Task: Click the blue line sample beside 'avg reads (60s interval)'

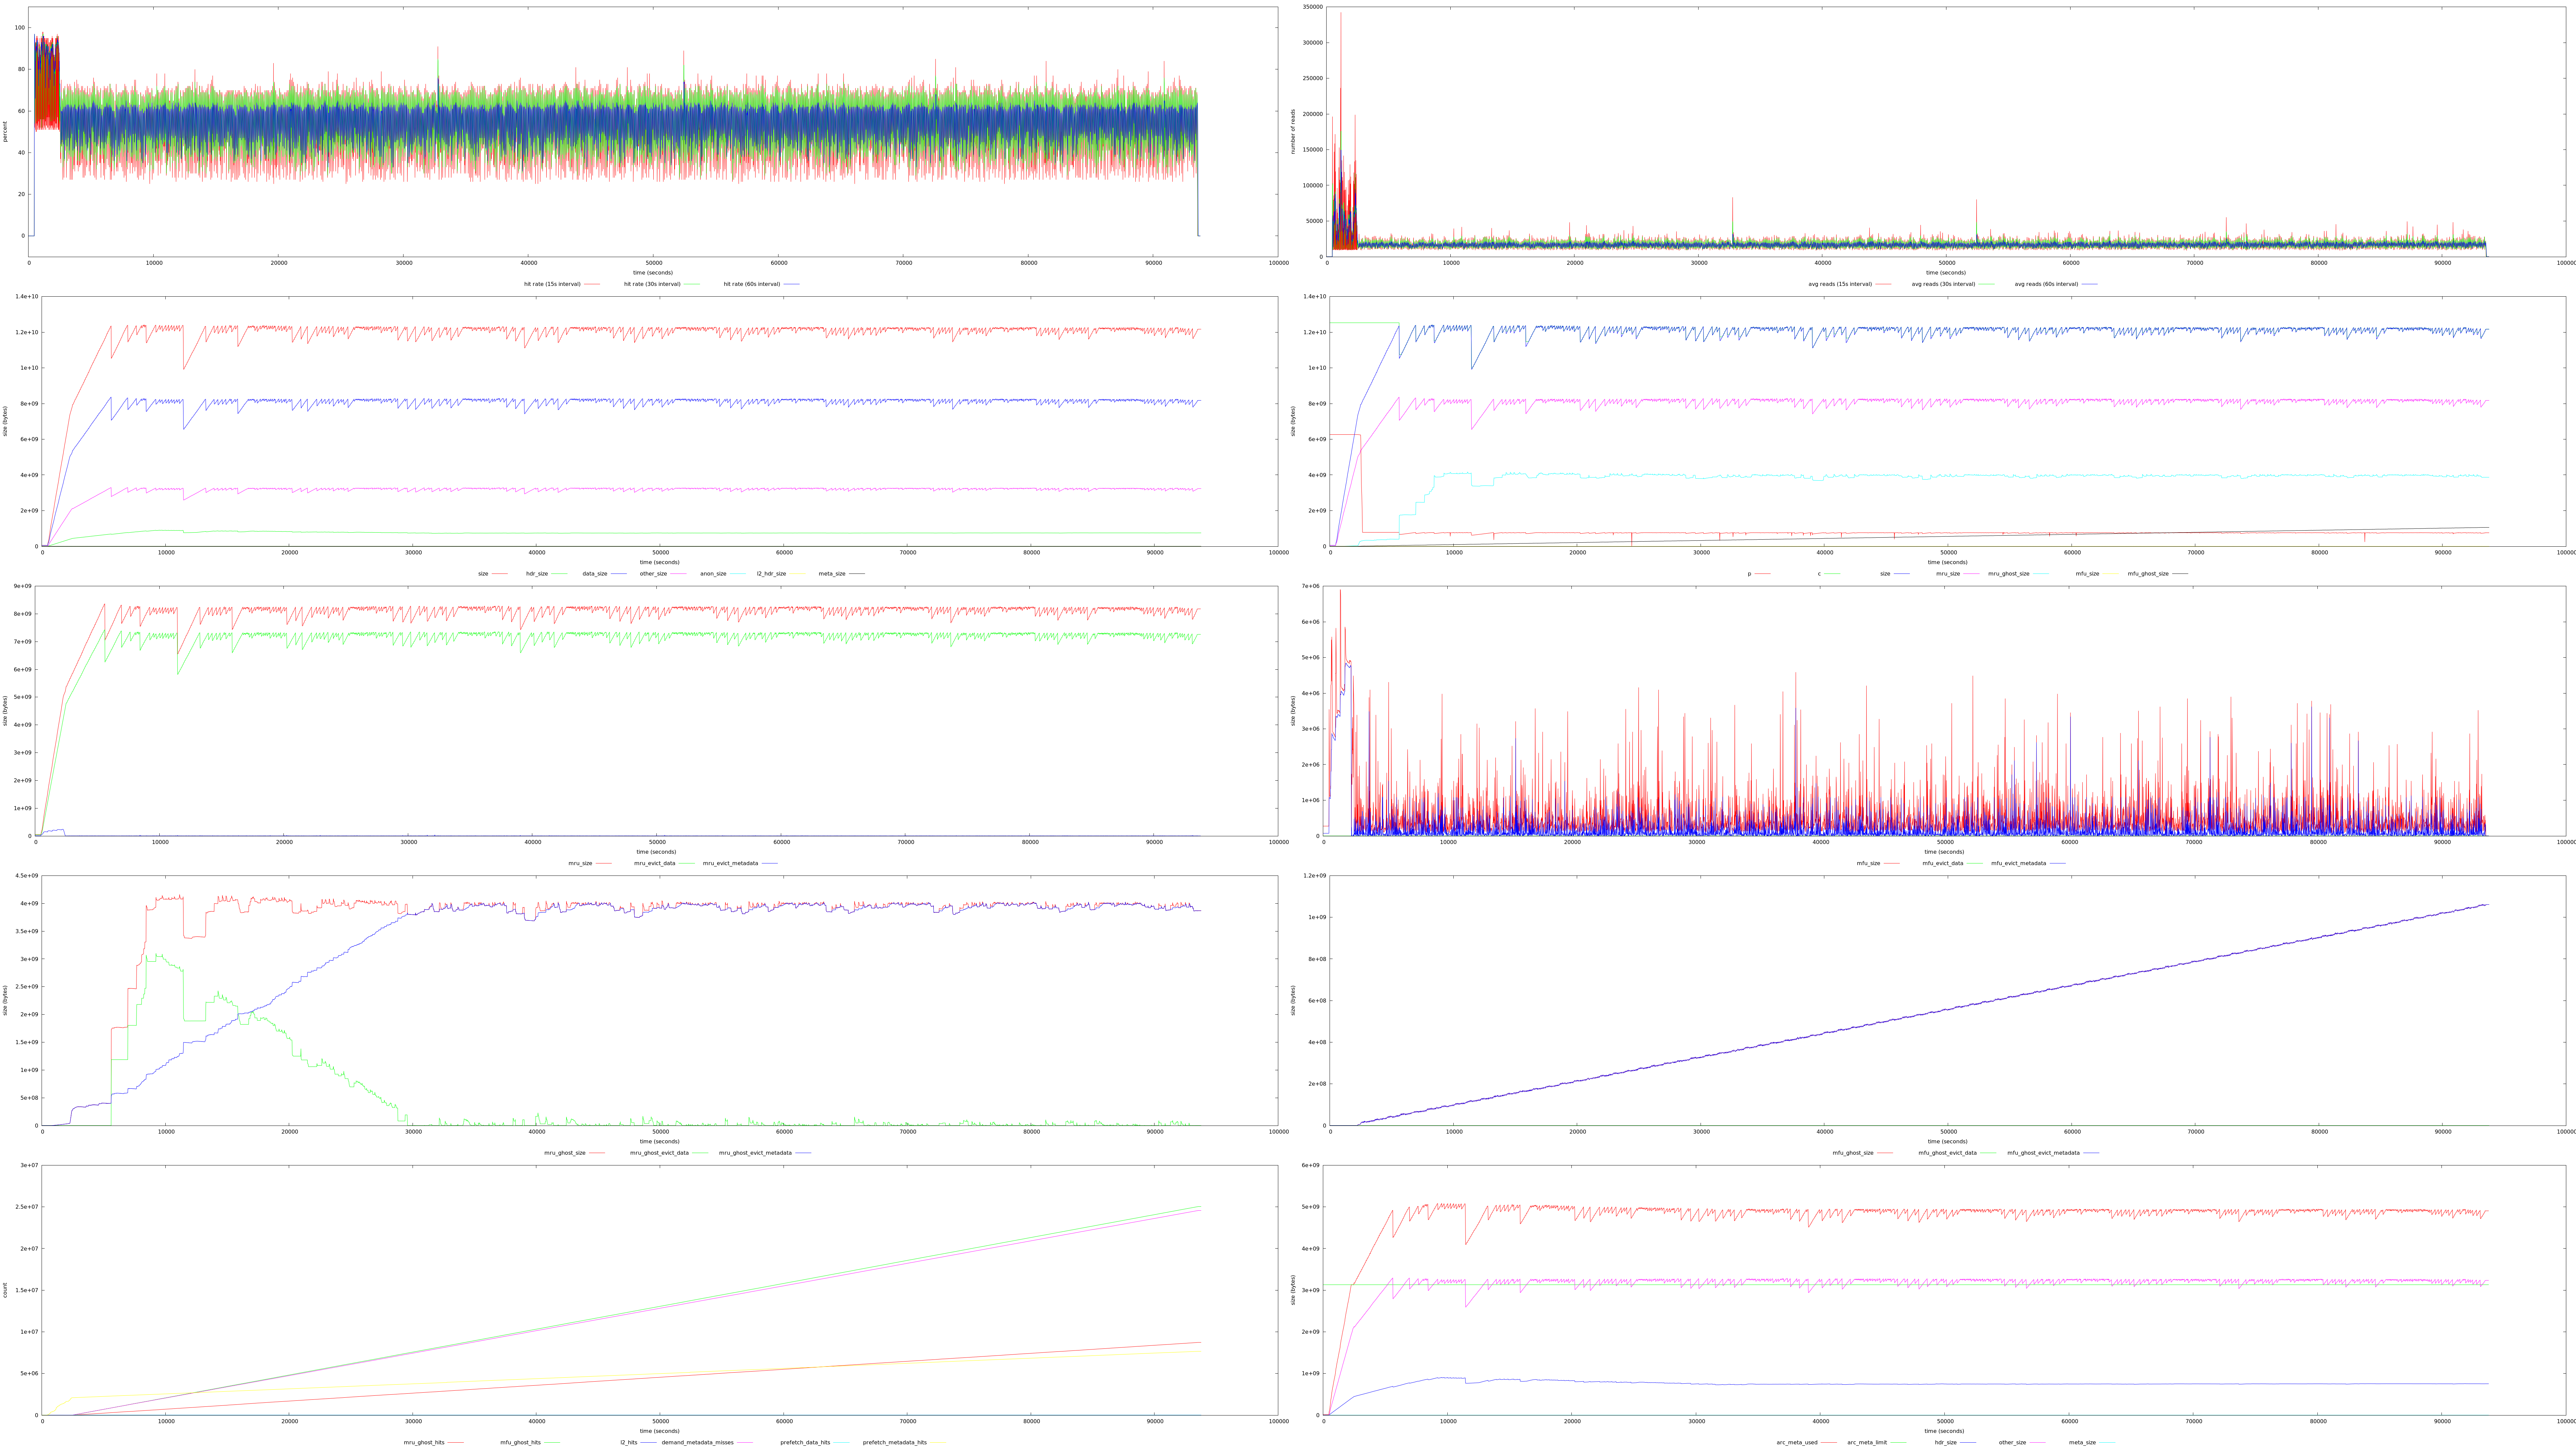Action: [x=2090, y=284]
